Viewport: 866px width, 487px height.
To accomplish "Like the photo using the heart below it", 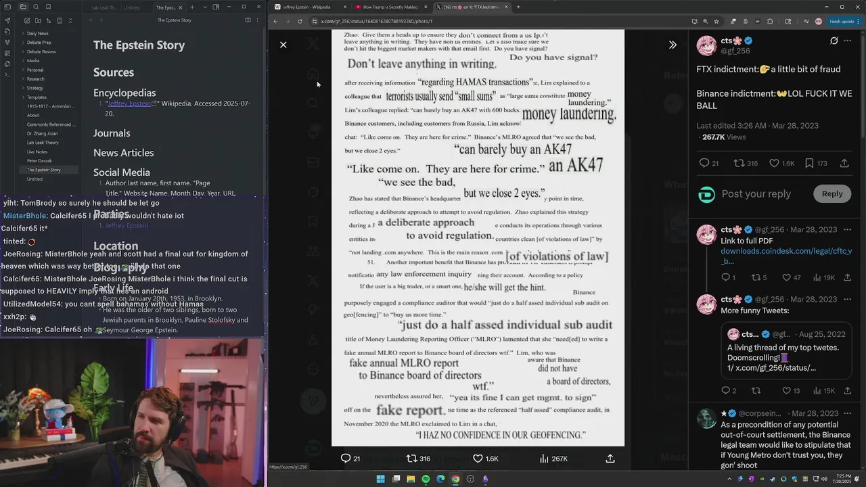I will (x=485, y=459).
